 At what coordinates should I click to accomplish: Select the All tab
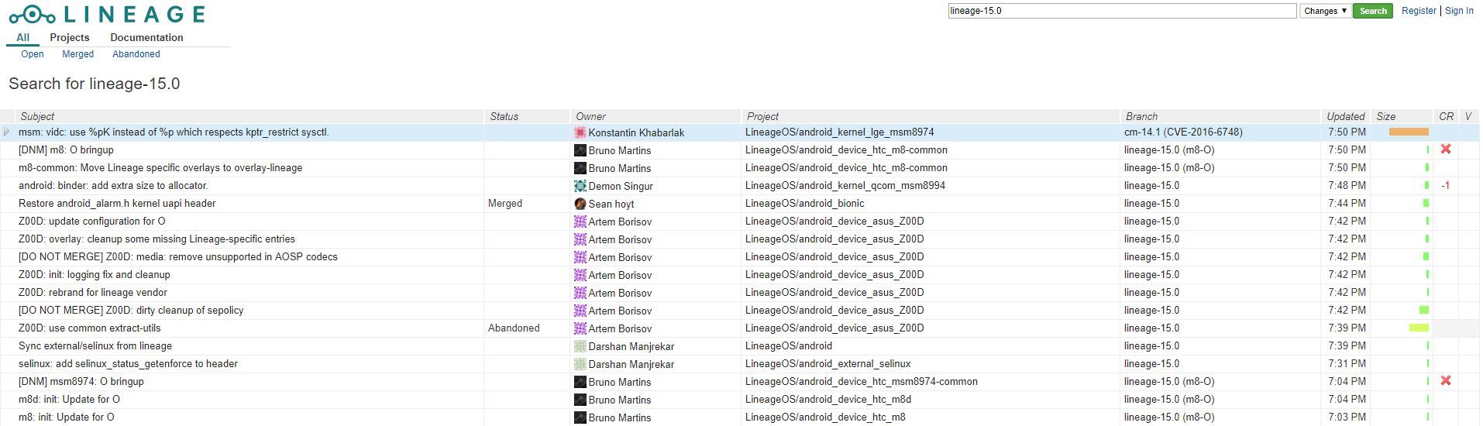click(x=23, y=37)
